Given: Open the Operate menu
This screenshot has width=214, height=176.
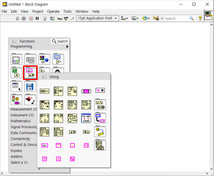Looking at the screenshot, I should coord(53,11).
